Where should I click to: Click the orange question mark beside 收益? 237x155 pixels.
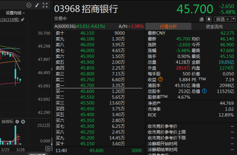[161, 79]
